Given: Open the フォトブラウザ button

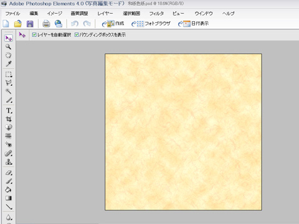Looking at the screenshot, I should point(151,24).
